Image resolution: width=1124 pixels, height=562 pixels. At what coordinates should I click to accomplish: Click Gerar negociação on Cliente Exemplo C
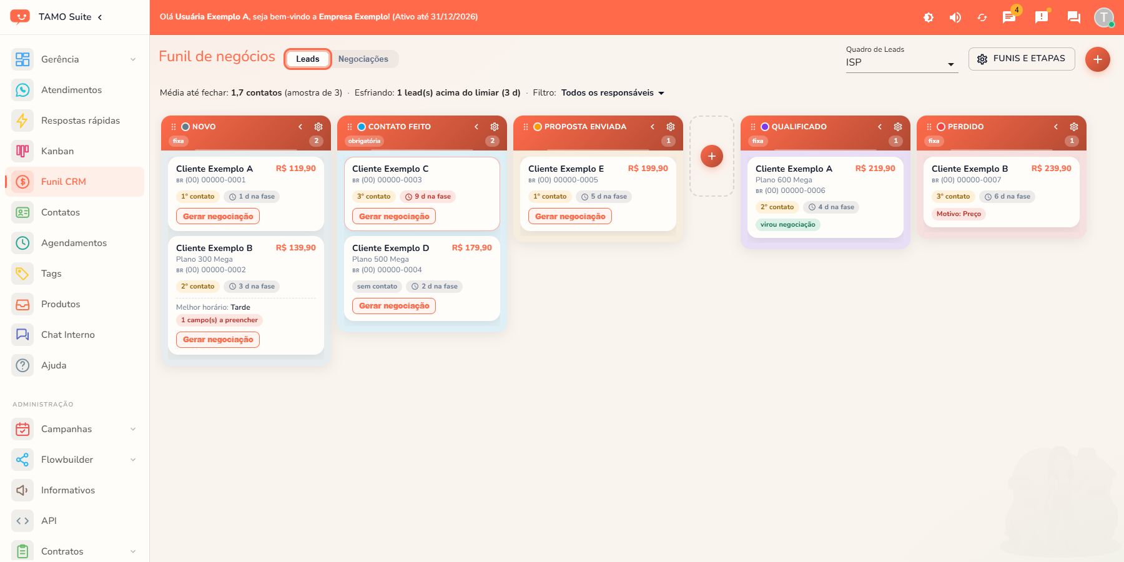click(394, 216)
